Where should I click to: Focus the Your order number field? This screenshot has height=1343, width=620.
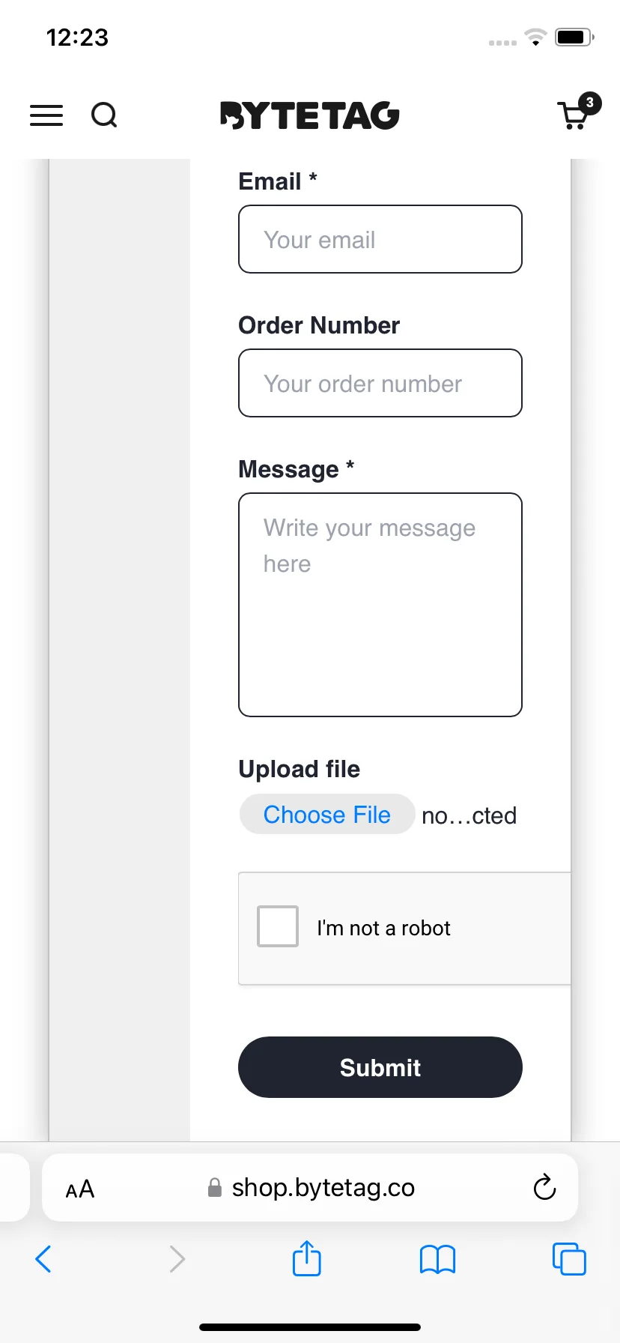coord(380,383)
